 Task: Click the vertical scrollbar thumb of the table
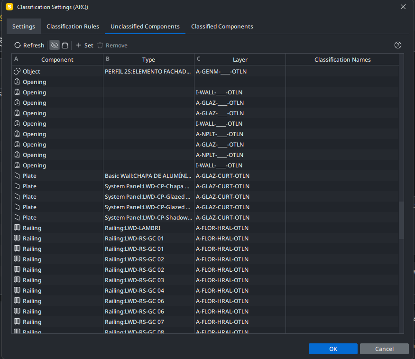coord(401,220)
